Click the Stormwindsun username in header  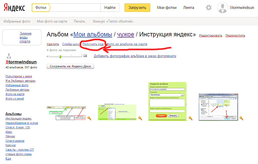[x=242, y=8]
